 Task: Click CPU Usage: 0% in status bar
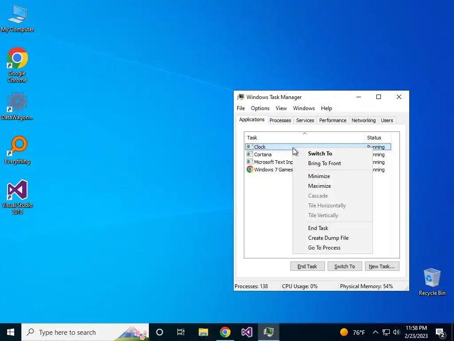(x=300, y=286)
